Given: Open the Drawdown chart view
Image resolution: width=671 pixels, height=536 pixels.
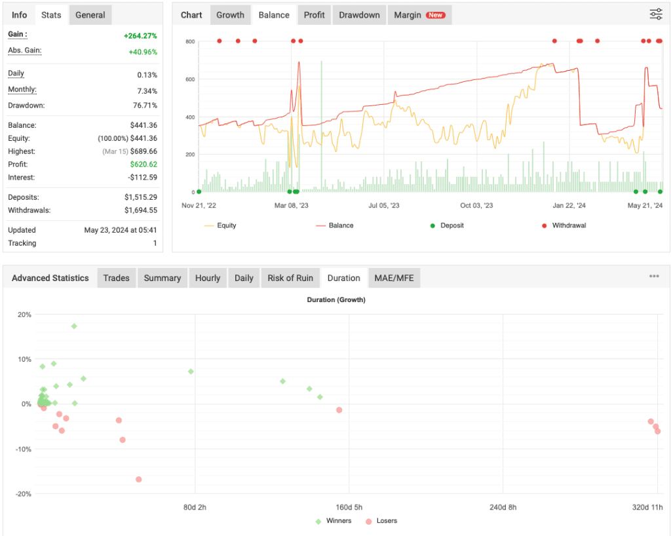Looking at the screenshot, I should point(358,14).
